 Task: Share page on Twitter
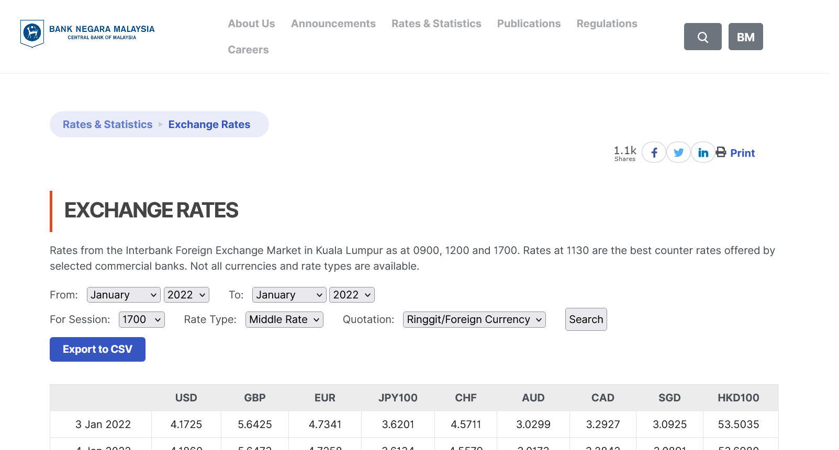click(678, 153)
